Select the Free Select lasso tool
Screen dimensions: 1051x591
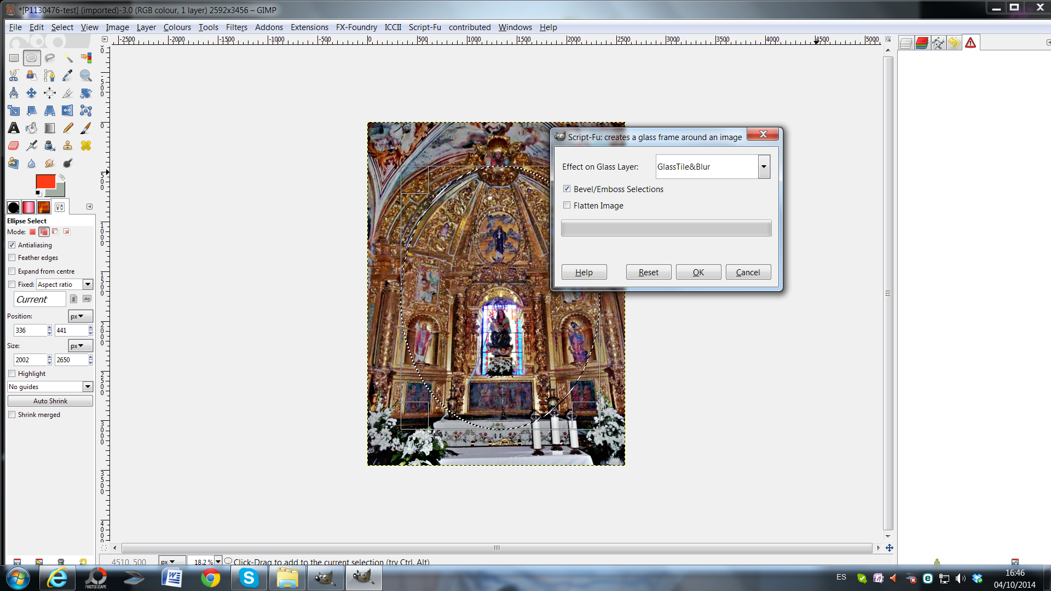tap(50, 58)
